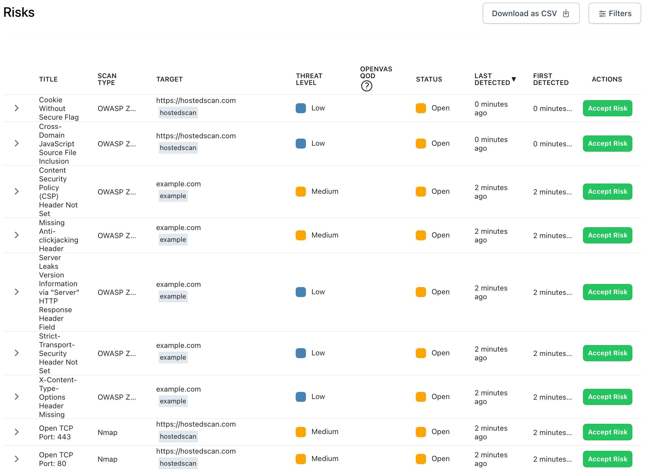Click the Open status marker for Missing Anti-clickjacking Header
This screenshot has height=475, width=646.
point(420,235)
